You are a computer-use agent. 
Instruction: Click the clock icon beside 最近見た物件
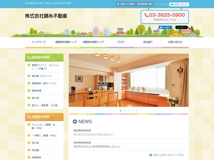tap(139, 4)
